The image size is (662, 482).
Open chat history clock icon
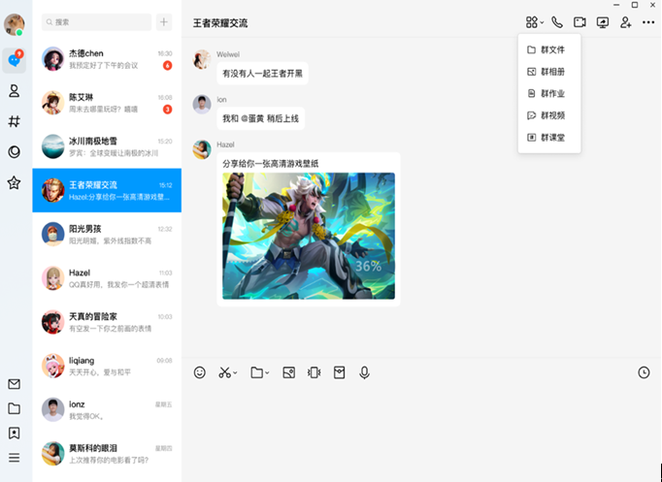(644, 372)
